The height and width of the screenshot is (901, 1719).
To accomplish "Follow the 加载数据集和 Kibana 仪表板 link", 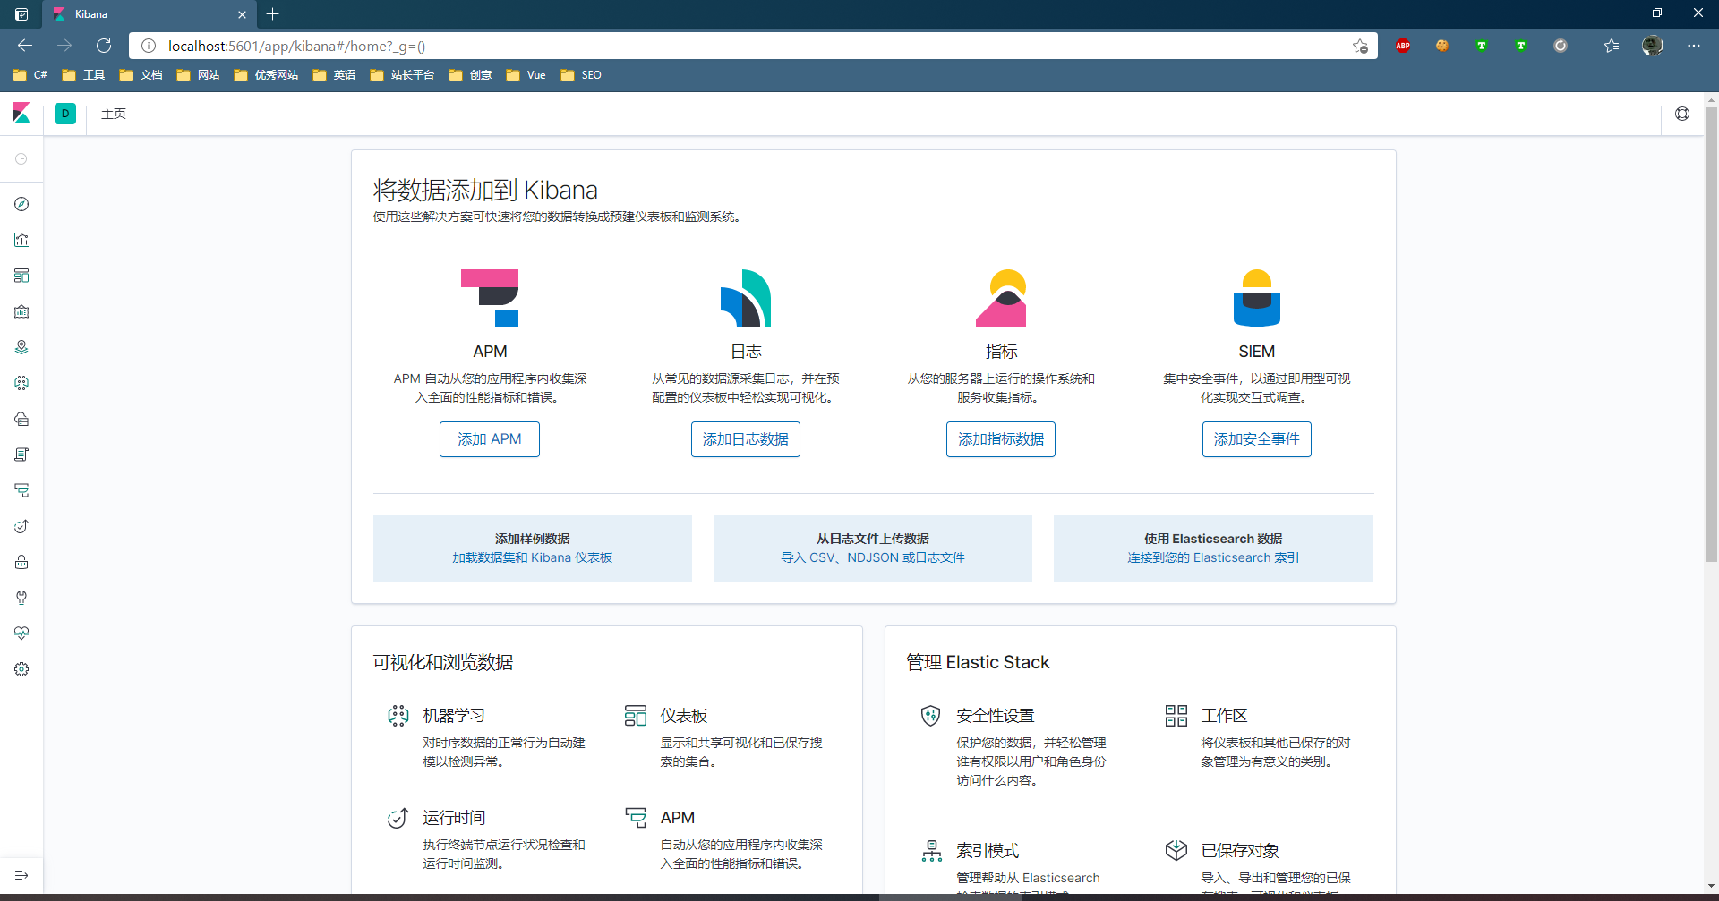I will click(x=532, y=557).
